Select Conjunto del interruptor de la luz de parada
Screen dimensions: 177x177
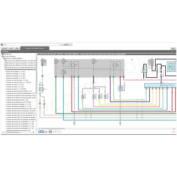click(21, 115)
